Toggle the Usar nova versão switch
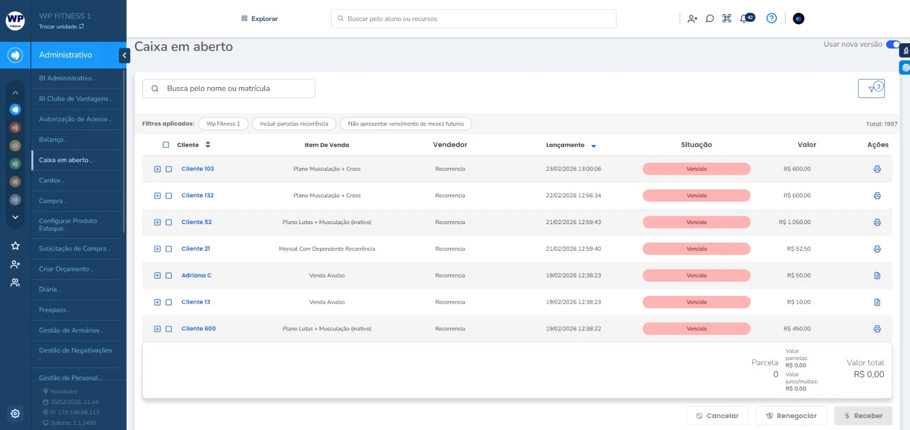 click(893, 44)
